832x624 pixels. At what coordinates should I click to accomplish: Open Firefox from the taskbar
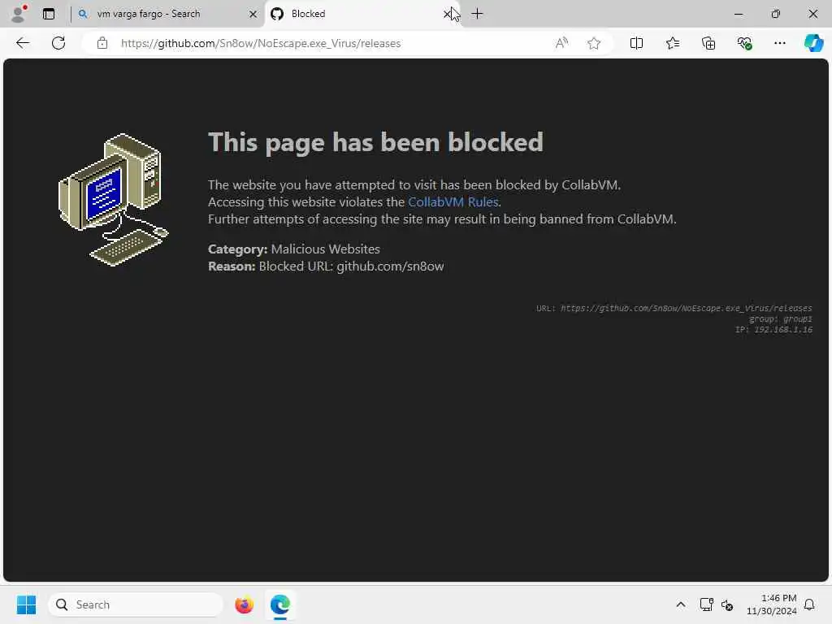(244, 604)
